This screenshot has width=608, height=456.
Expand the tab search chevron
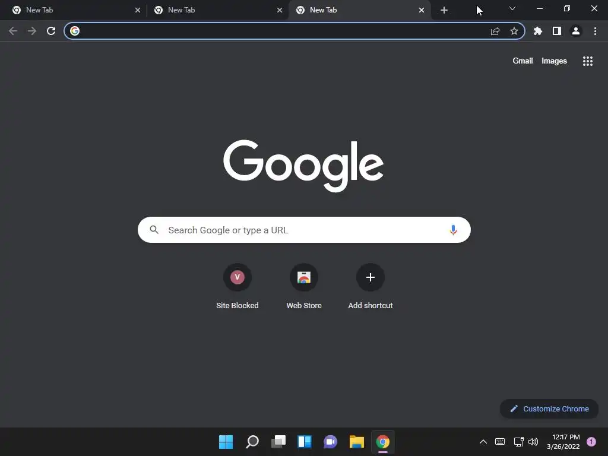click(x=512, y=8)
